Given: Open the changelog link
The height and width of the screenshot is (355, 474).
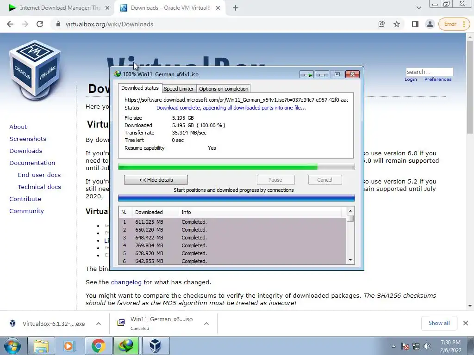Looking at the screenshot, I should (x=126, y=282).
